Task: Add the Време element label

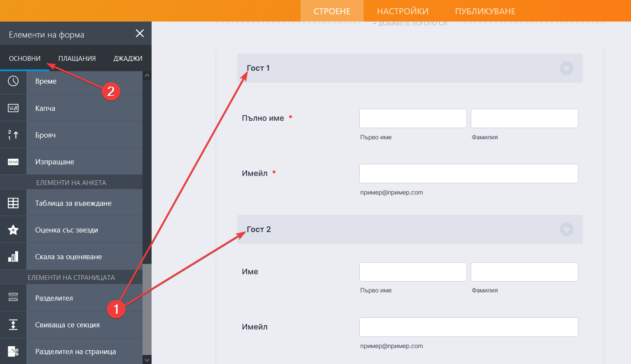Action: (46, 81)
